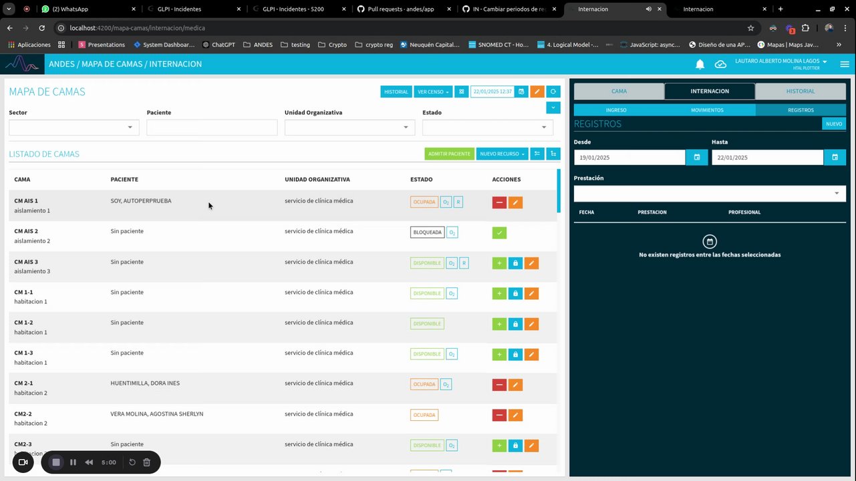Image resolution: width=856 pixels, height=481 pixels.
Task: Reload the browser page
Action: 41,28
